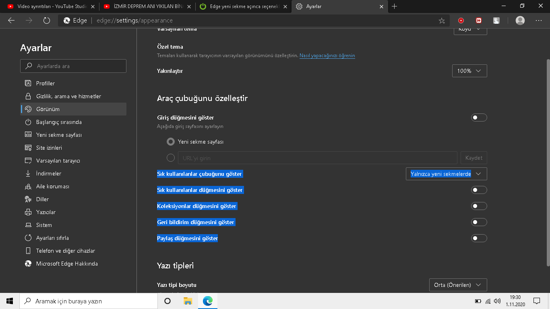Open a new tab with the plus button
The height and width of the screenshot is (309, 550).
tap(394, 6)
